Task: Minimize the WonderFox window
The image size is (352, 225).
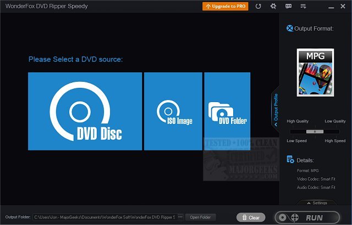Action: point(331,8)
